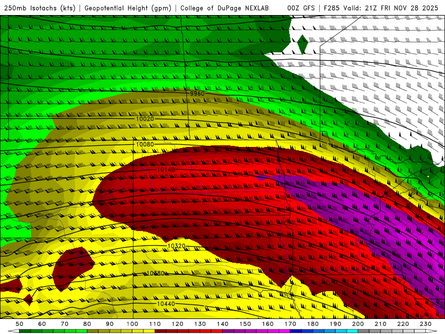
Task: Pick the cyan swatch just before 200
Action: pyautogui.click(x=352, y=331)
